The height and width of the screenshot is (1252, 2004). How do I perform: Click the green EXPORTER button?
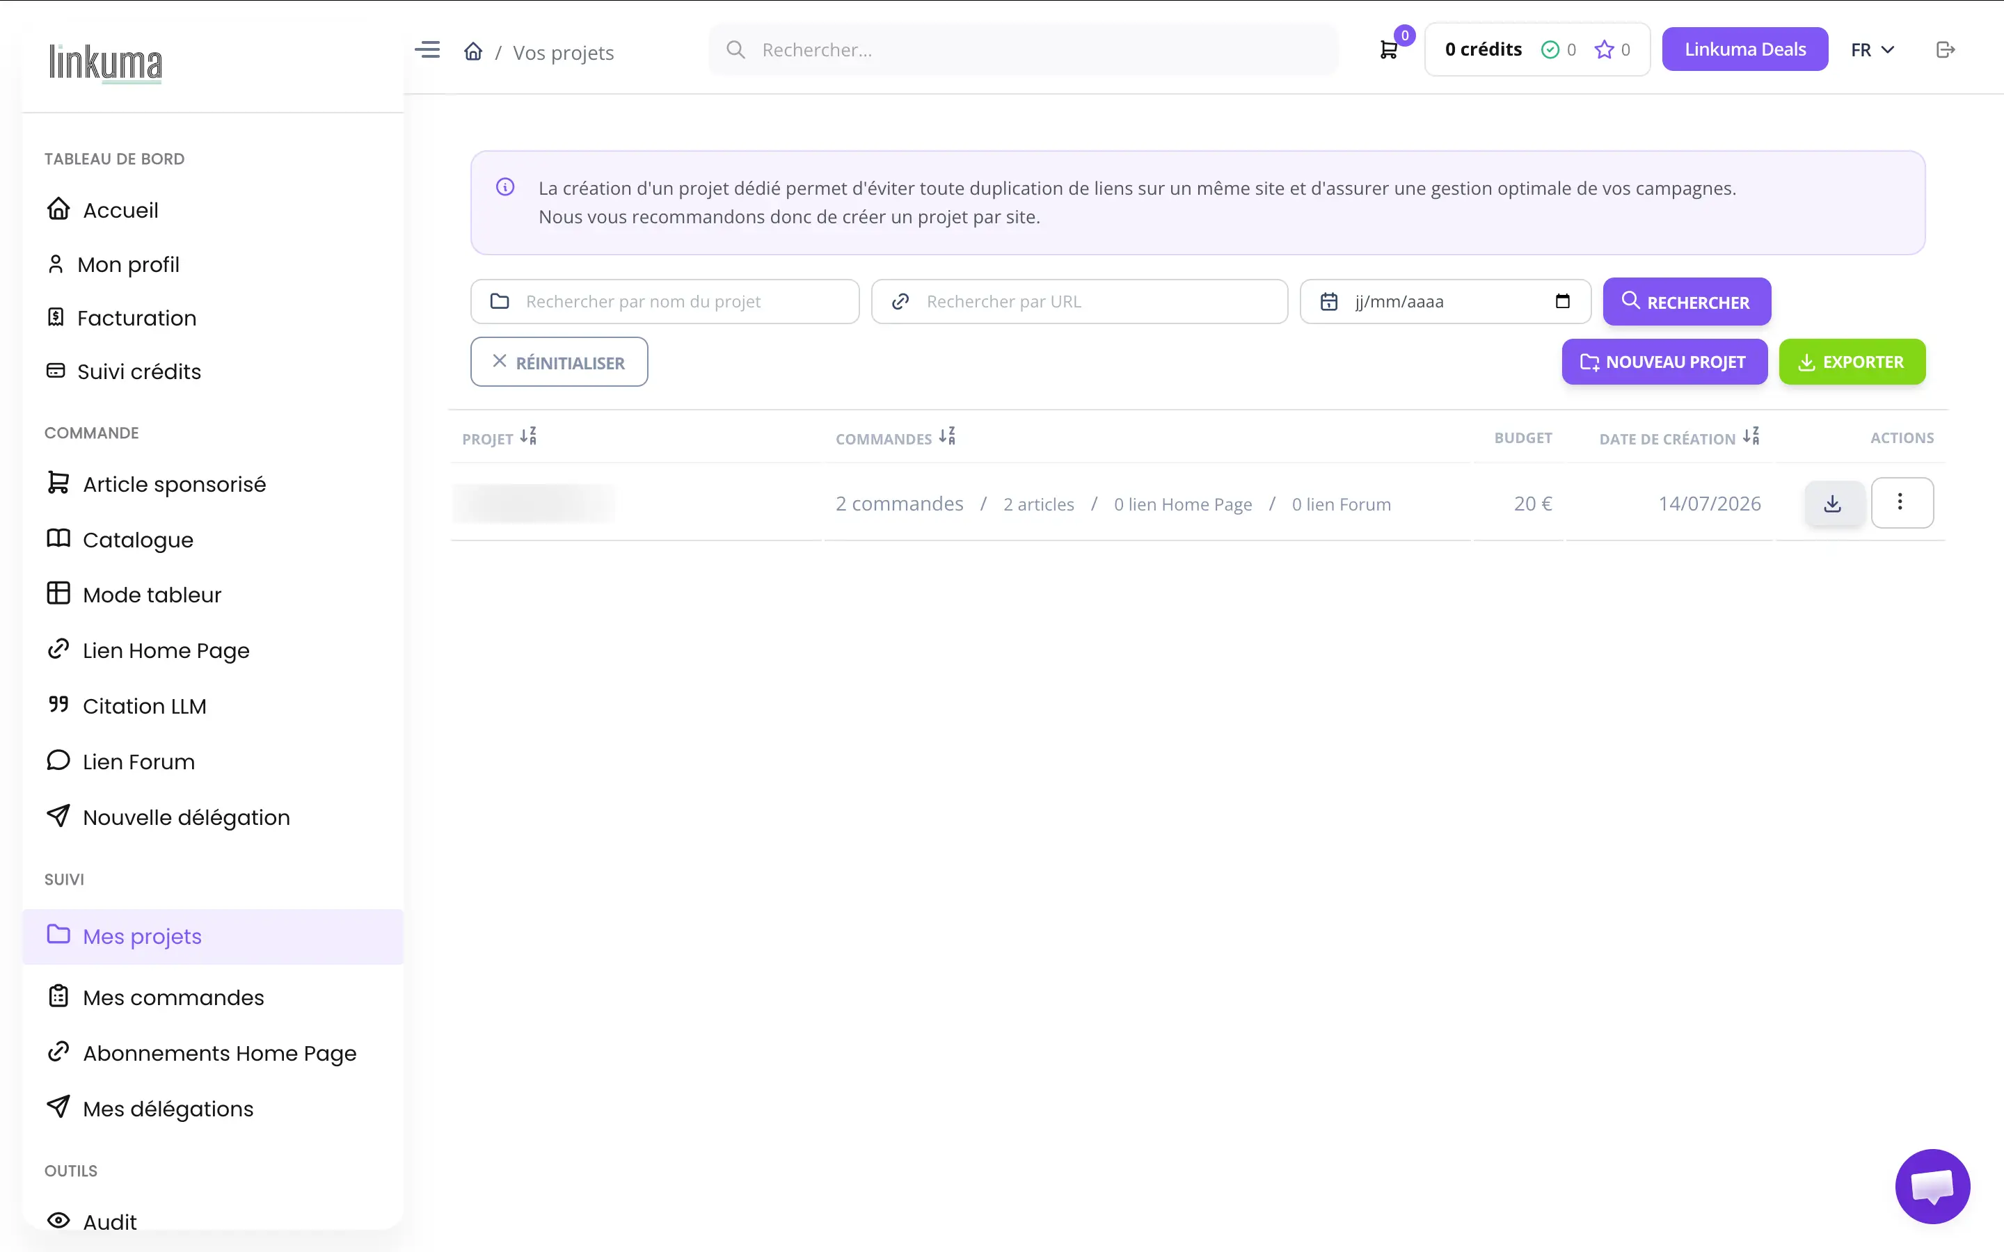tap(1852, 362)
